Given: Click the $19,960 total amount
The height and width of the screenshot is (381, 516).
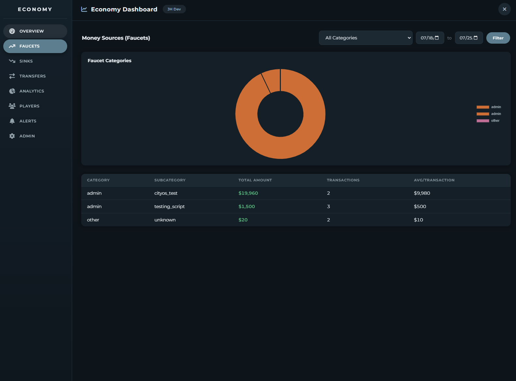Looking at the screenshot, I should (248, 193).
